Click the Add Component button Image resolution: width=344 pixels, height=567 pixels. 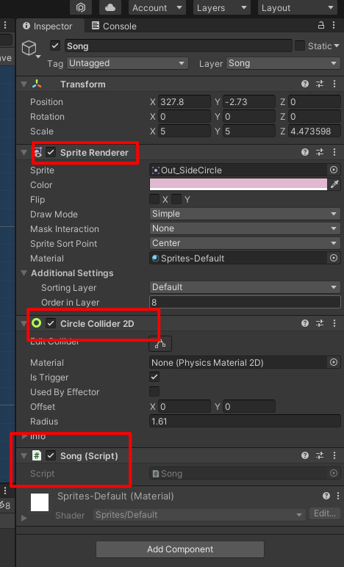point(180,549)
